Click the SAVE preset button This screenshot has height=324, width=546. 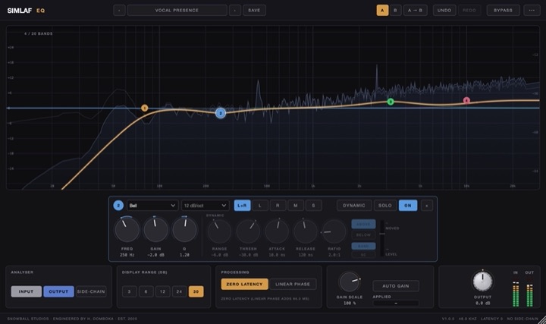point(254,10)
